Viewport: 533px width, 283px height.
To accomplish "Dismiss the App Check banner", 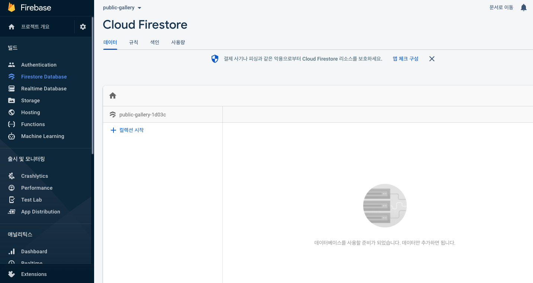I will click(432, 59).
